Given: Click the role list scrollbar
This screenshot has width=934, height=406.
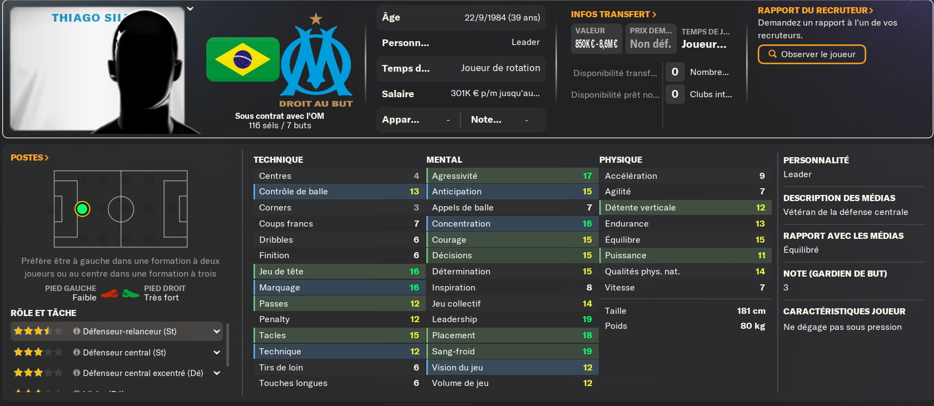Looking at the screenshot, I should [x=227, y=344].
